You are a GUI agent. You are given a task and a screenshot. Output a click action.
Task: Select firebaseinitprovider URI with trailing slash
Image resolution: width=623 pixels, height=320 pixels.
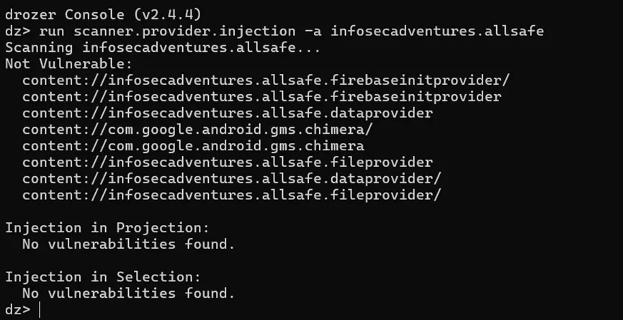[266, 81]
